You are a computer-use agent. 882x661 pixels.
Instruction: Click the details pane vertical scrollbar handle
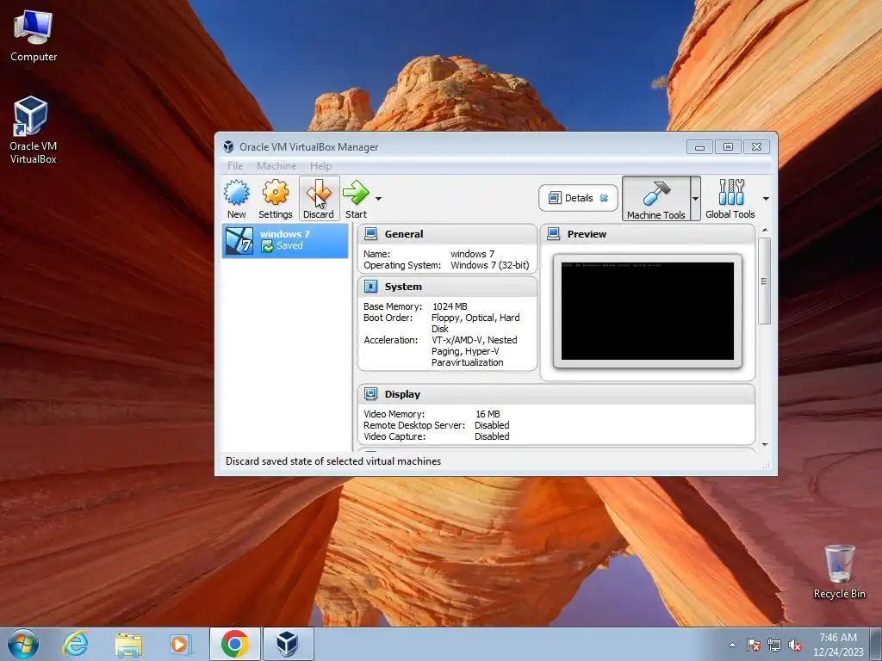tap(764, 281)
